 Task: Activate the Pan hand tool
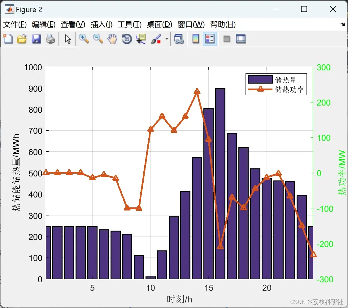click(x=112, y=39)
